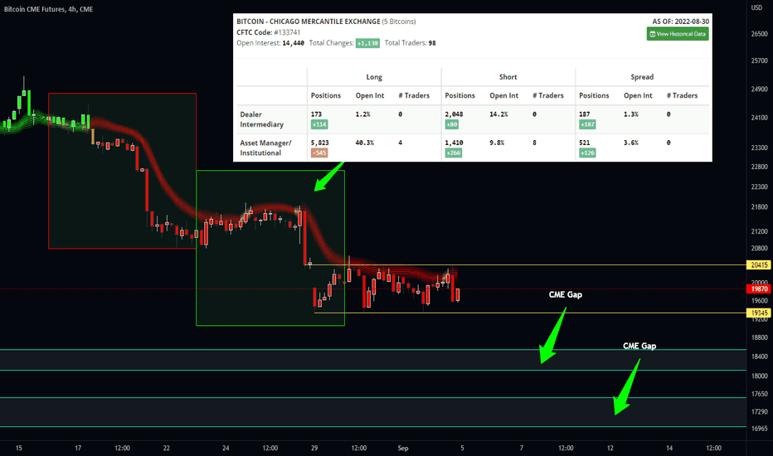Click the 1.3% spread open interest cell
This screenshot has width=773, height=456.
(x=630, y=114)
